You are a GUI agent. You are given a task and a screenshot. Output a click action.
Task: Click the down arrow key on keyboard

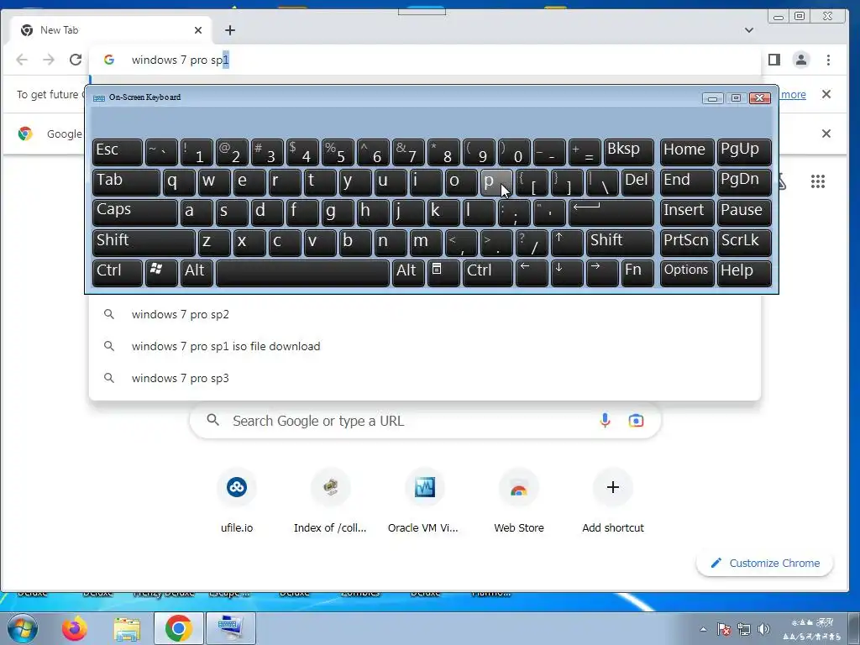(x=567, y=273)
